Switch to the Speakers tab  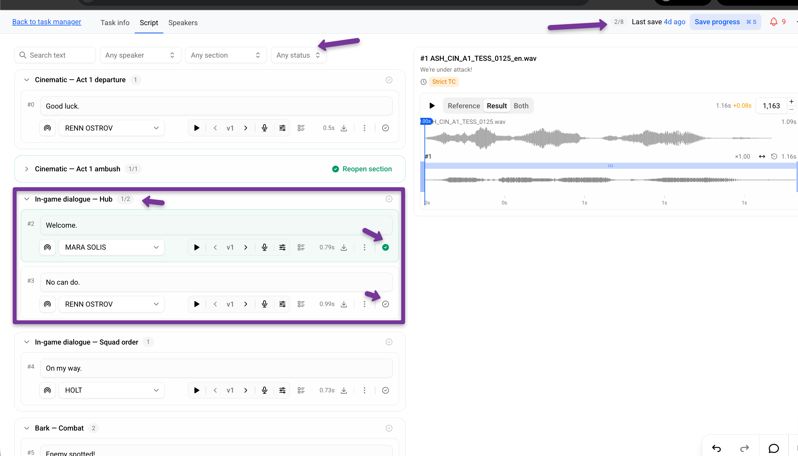pyautogui.click(x=183, y=23)
